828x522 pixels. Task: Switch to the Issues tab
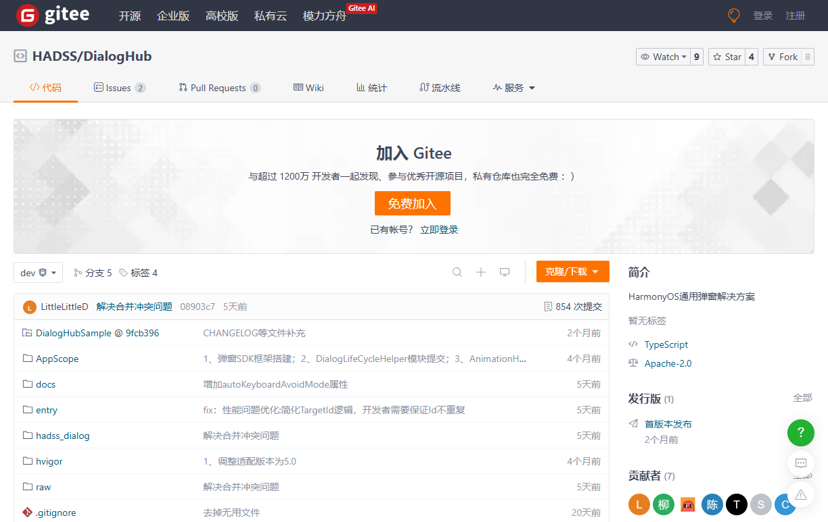(x=119, y=88)
